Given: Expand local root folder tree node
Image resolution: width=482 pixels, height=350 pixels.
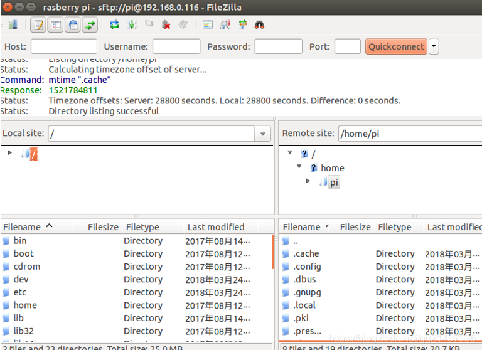Looking at the screenshot, I should [10, 152].
